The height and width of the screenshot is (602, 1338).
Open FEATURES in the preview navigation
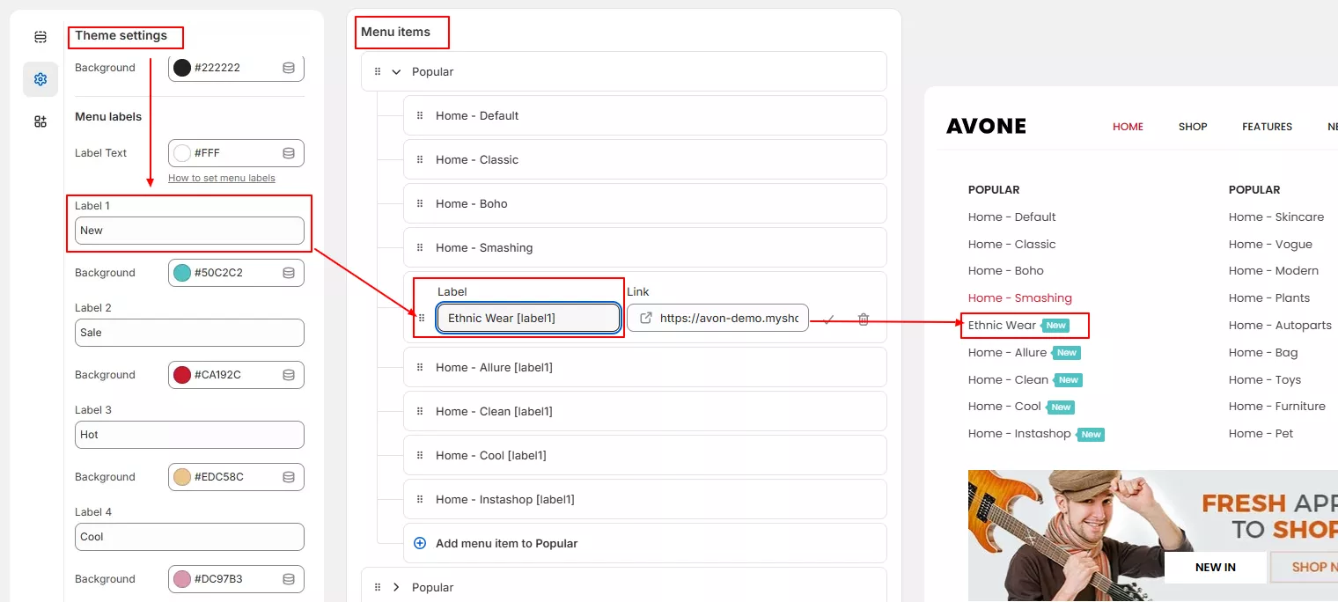click(x=1267, y=127)
